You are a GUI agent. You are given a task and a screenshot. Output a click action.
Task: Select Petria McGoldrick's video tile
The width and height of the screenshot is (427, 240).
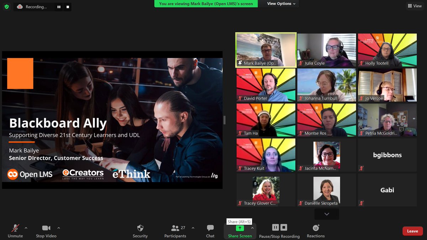pyautogui.click(x=387, y=120)
